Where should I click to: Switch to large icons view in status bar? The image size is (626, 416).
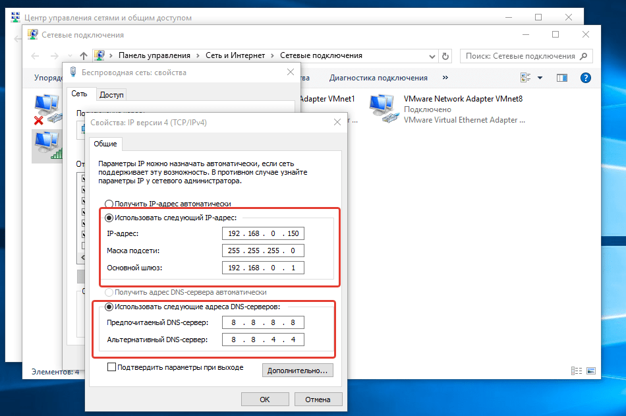(591, 371)
